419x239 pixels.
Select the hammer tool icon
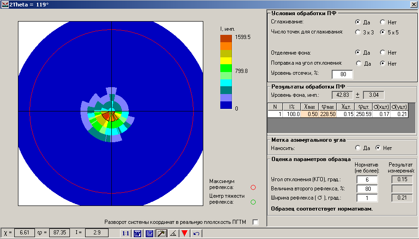pyautogui.click(x=161, y=233)
